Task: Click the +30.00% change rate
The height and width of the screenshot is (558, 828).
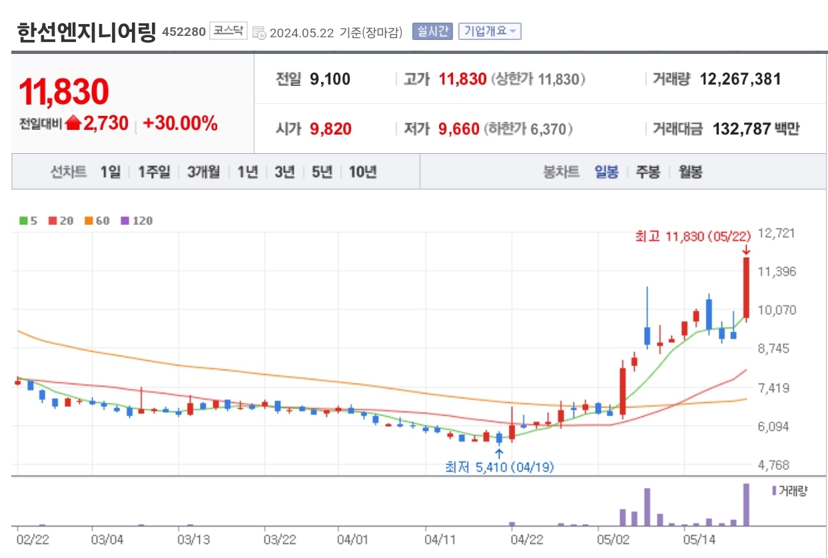Action: point(181,123)
